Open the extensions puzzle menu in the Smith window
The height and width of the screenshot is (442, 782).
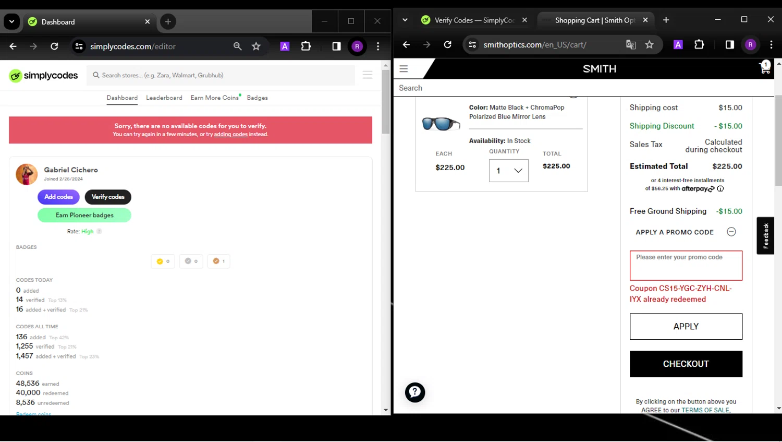coord(699,45)
